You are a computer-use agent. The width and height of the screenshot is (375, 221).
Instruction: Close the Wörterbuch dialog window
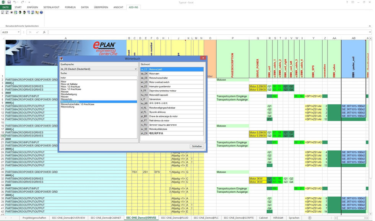pyautogui.click(x=203, y=58)
